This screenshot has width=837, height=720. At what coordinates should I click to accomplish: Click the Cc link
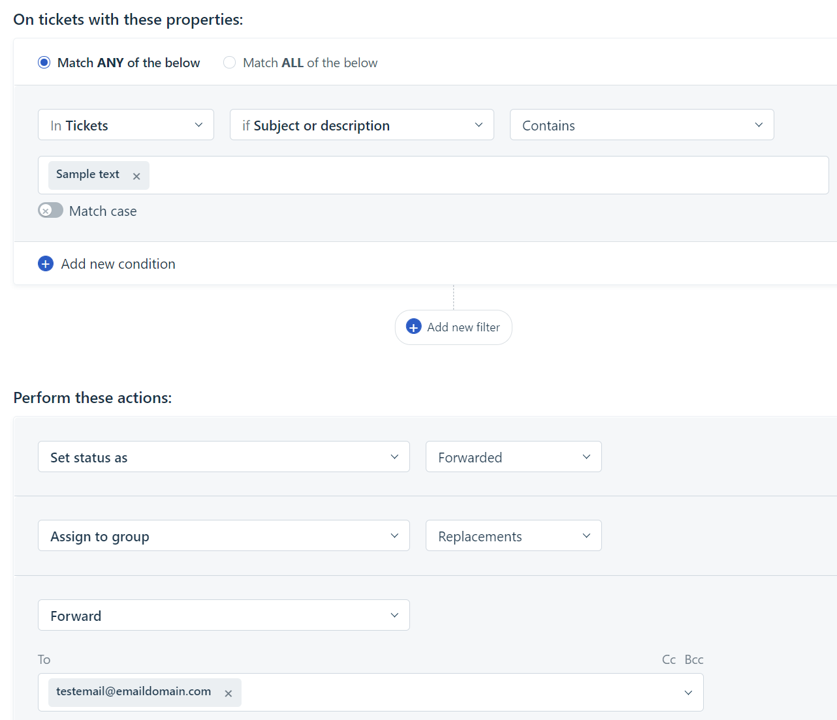click(x=669, y=659)
